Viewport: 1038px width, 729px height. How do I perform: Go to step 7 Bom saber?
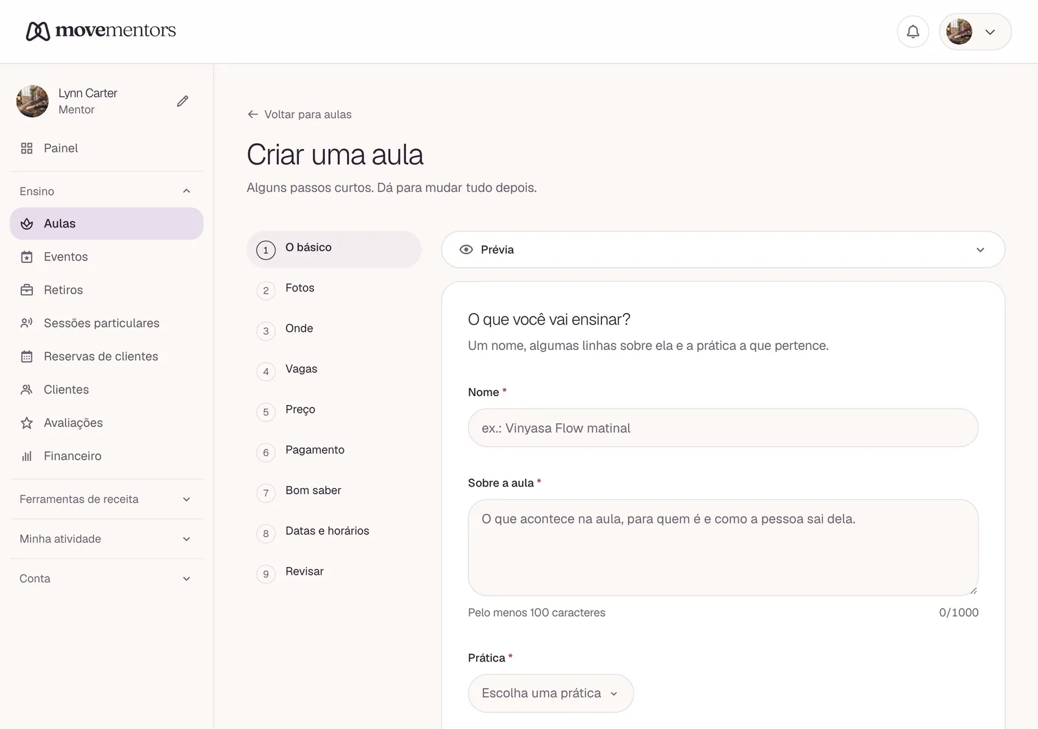click(334, 492)
